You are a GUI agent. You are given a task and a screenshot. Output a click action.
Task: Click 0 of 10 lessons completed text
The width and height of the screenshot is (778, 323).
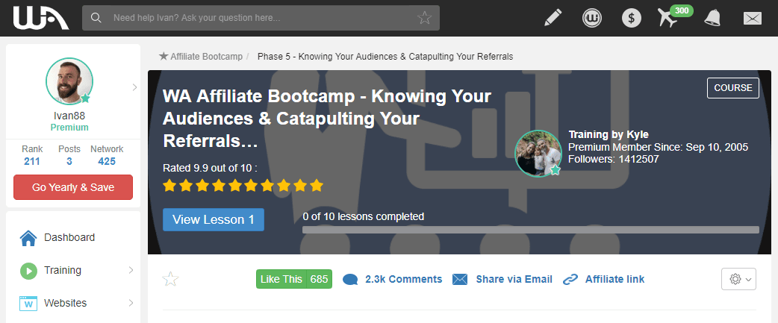coord(363,216)
